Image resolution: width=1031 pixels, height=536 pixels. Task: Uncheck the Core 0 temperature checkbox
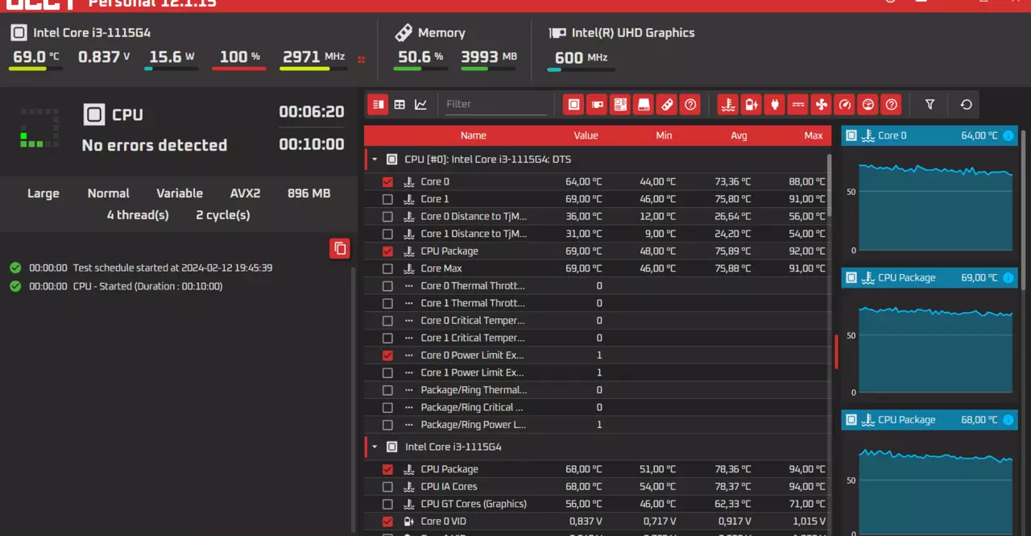click(387, 182)
